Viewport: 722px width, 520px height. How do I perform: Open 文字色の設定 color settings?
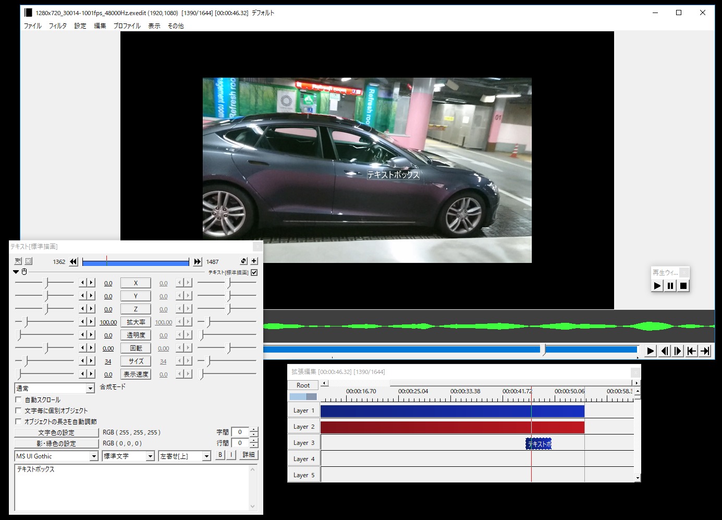coord(56,432)
